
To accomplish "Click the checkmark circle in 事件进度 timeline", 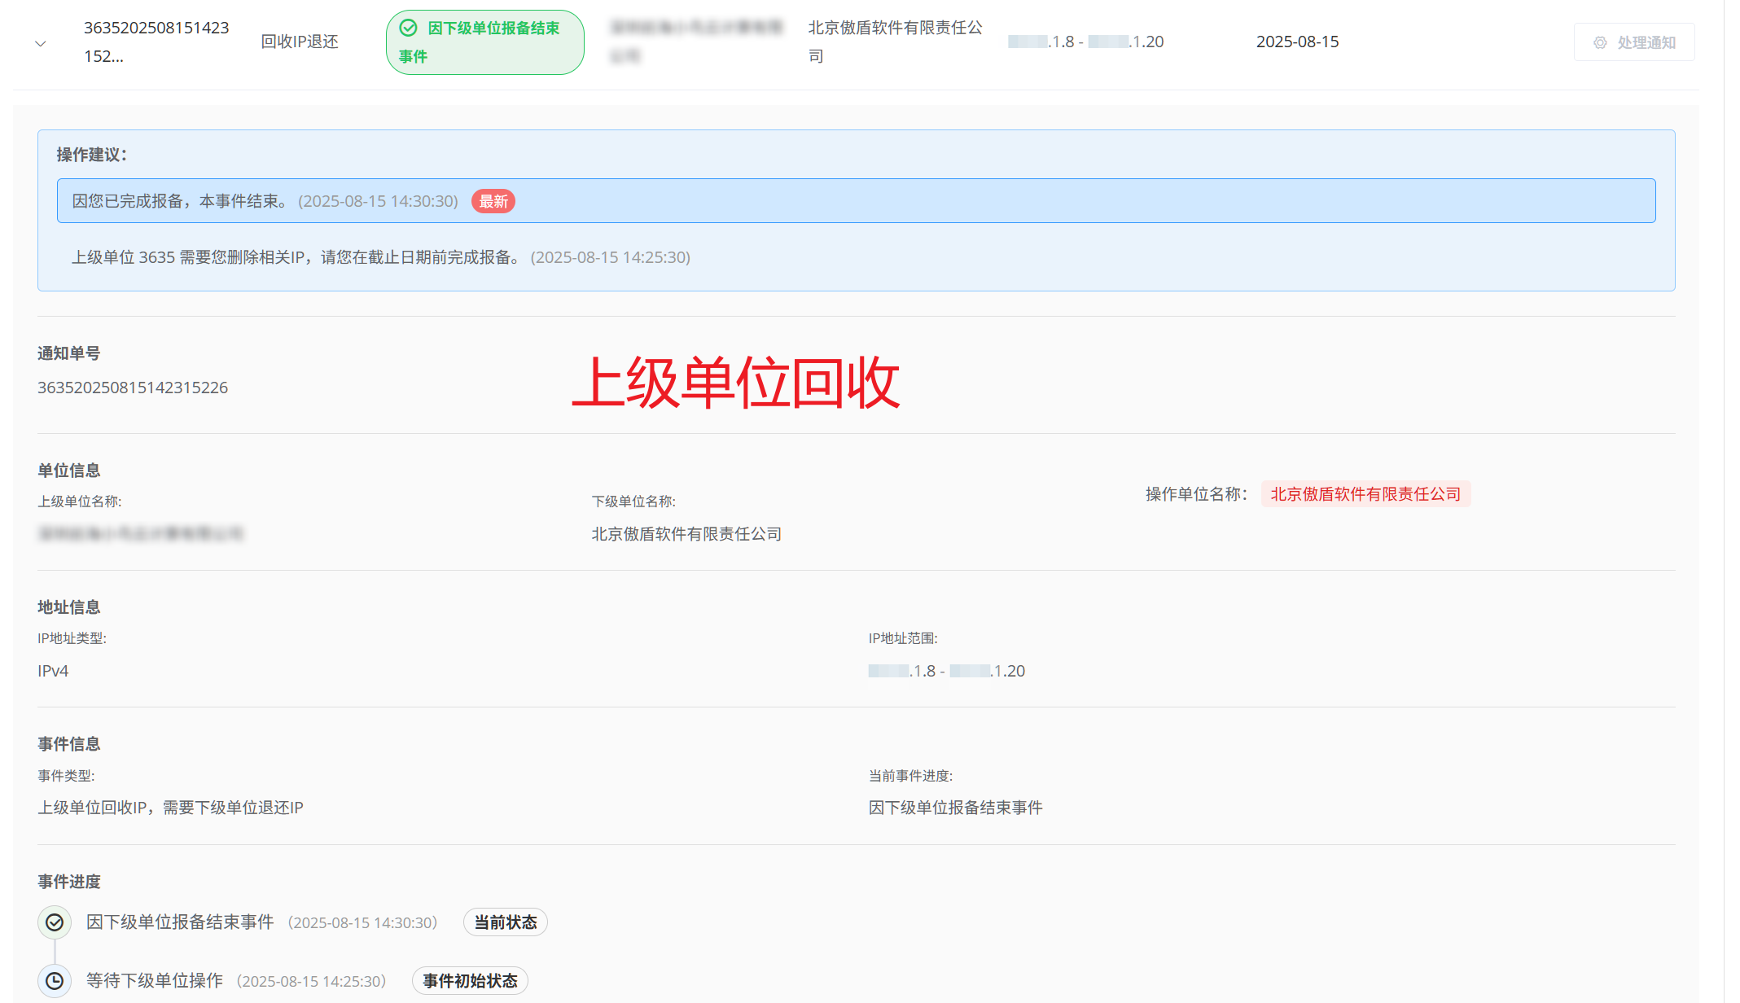I will (55, 922).
